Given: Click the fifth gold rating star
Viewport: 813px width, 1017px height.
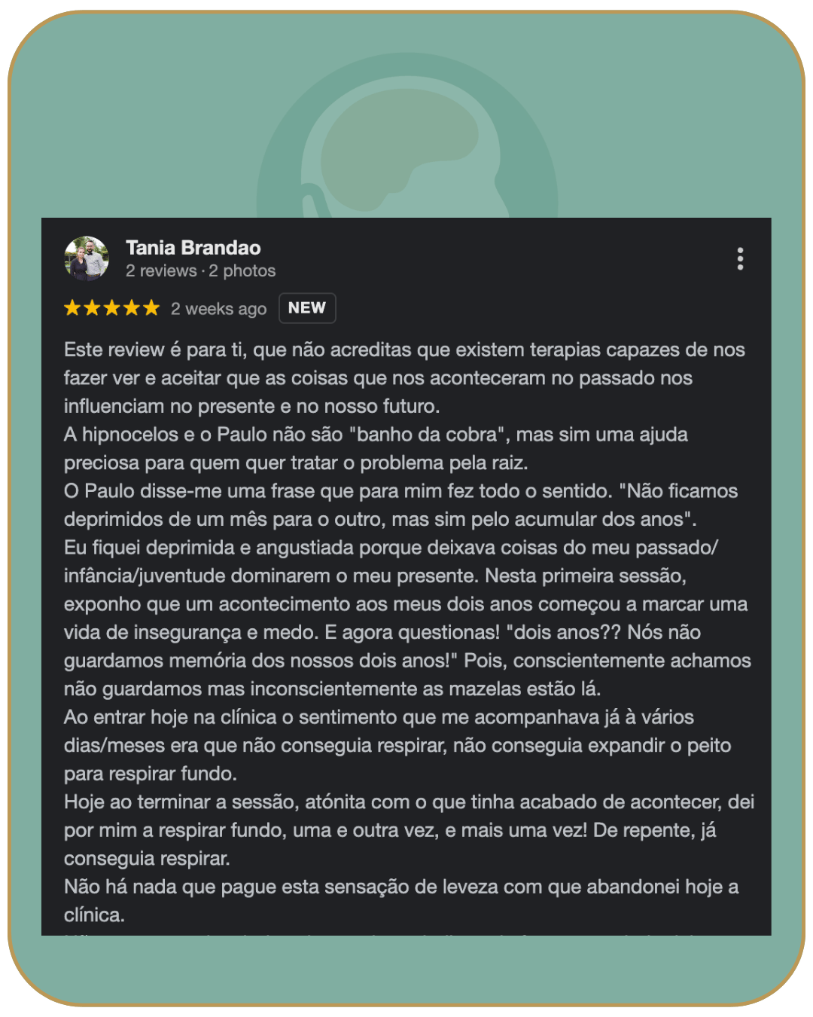Looking at the screenshot, I should [x=151, y=308].
